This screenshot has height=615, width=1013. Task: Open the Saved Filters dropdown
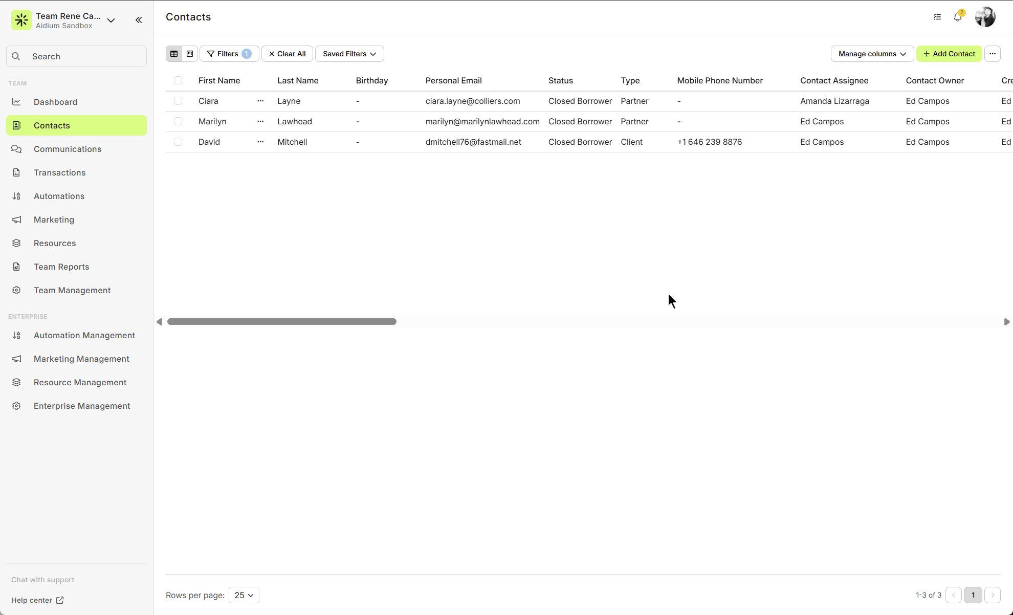(349, 54)
